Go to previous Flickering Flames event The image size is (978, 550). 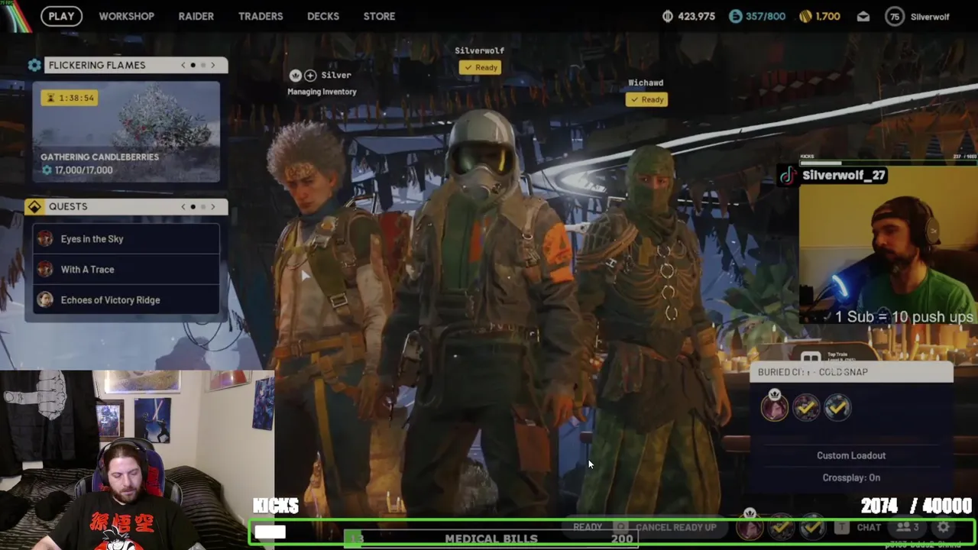pyautogui.click(x=183, y=65)
